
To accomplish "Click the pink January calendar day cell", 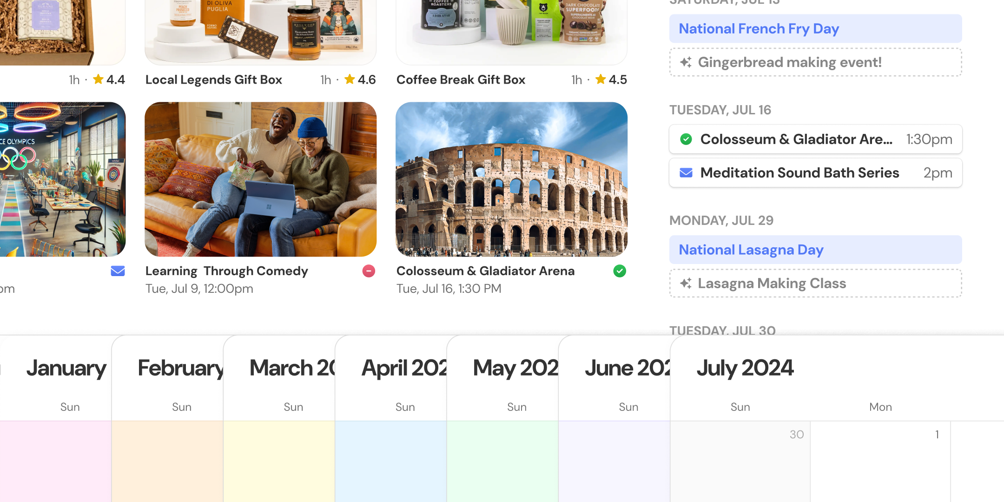I will coord(56,462).
